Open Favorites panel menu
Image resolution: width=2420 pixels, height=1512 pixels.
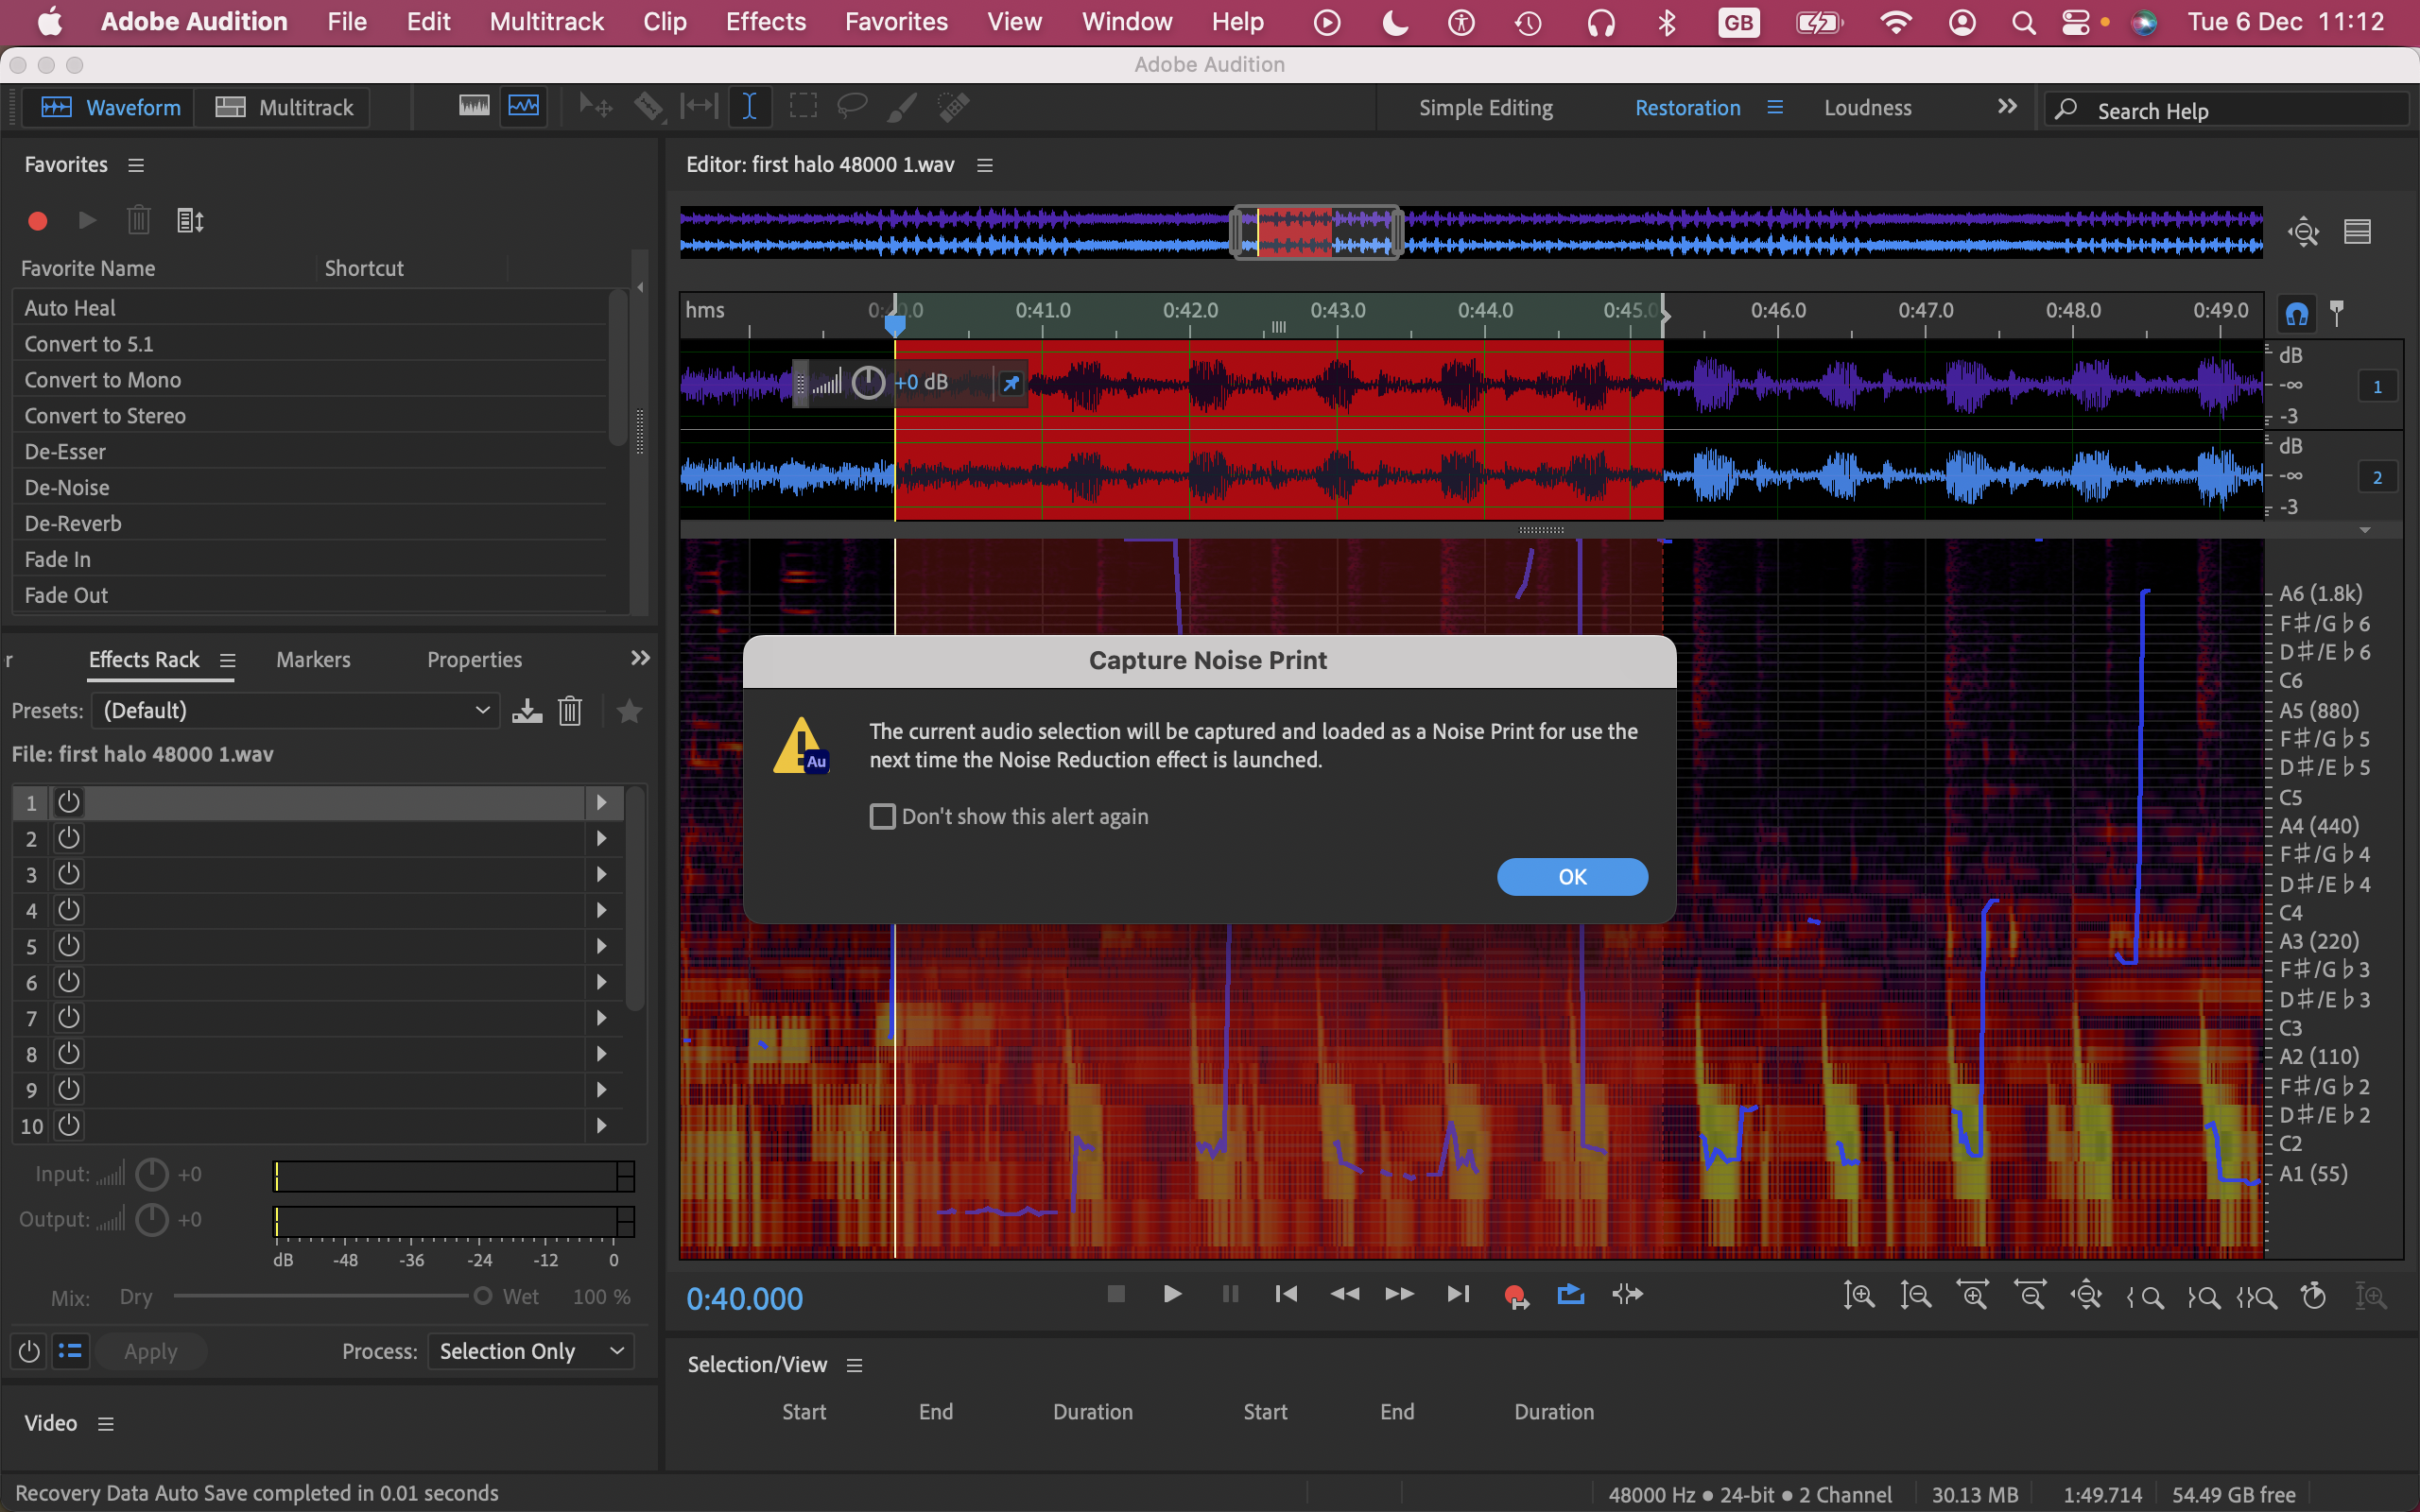tap(136, 165)
